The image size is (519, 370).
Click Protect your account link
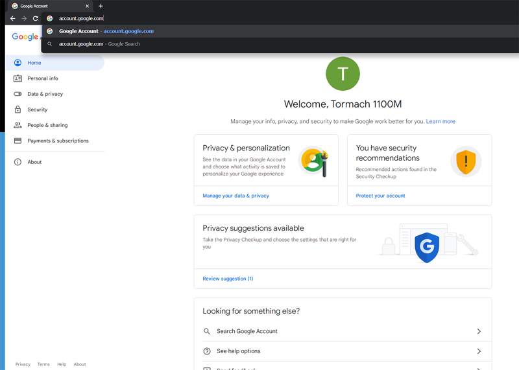point(380,196)
